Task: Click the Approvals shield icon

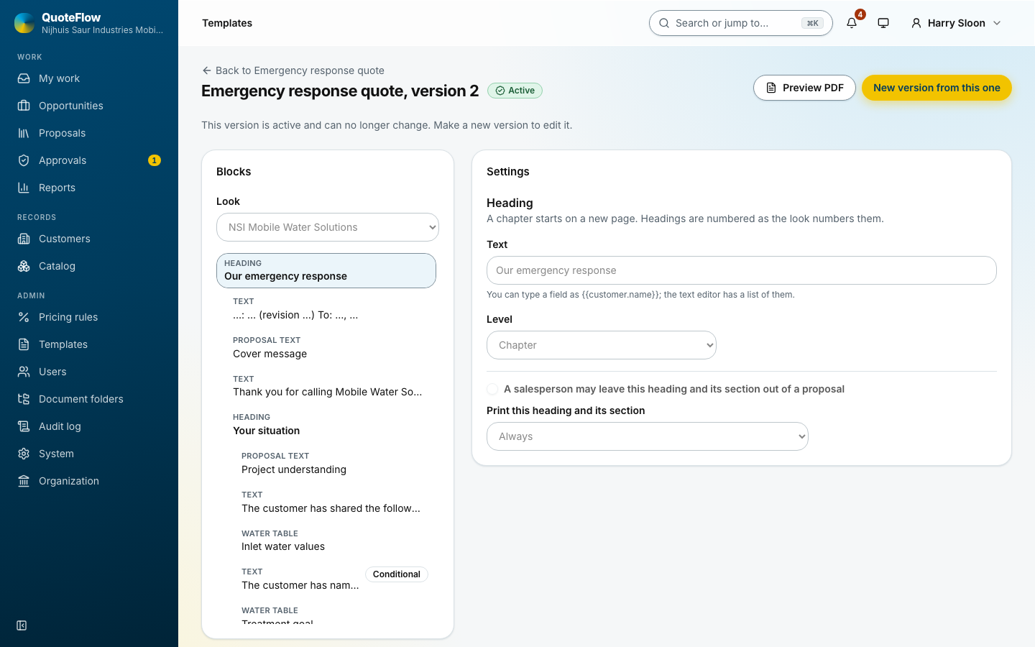Action: click(x=24, y=160)
